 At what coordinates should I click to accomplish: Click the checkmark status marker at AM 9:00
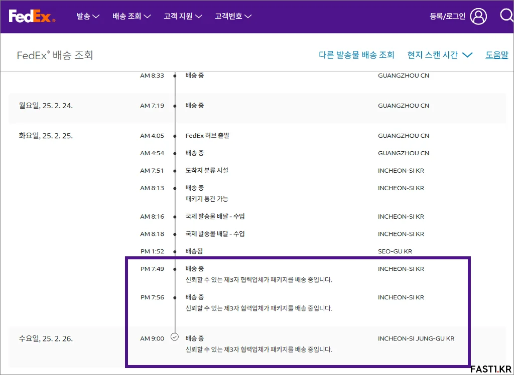point(175,336)
